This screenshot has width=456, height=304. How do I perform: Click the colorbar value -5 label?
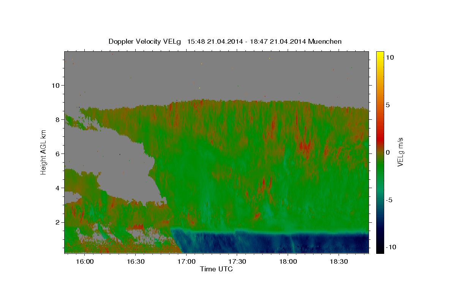point(389,200)
